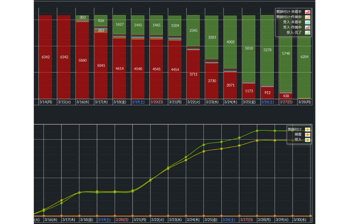
Task: Click the 受入 green line legend icon
Action: pos(308,139)
